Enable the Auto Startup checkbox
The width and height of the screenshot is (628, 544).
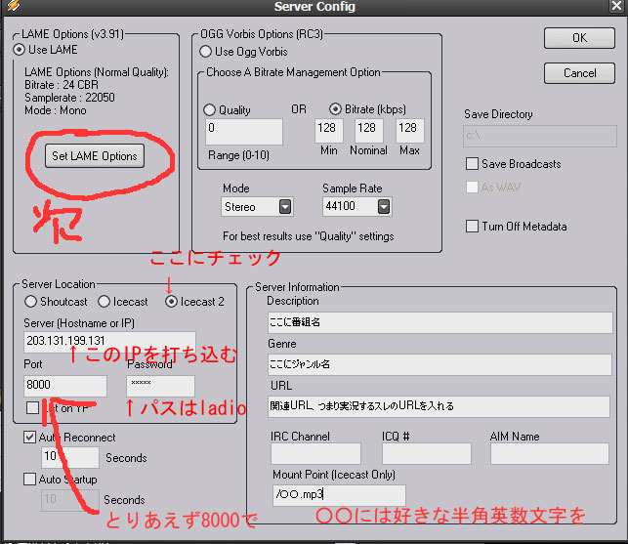point(30,480)
